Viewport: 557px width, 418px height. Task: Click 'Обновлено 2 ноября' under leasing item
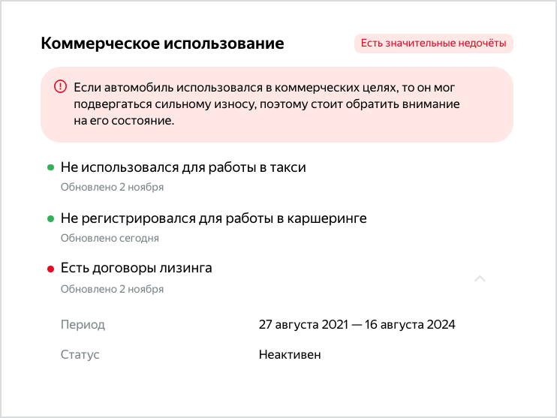[x=112, y=289]
